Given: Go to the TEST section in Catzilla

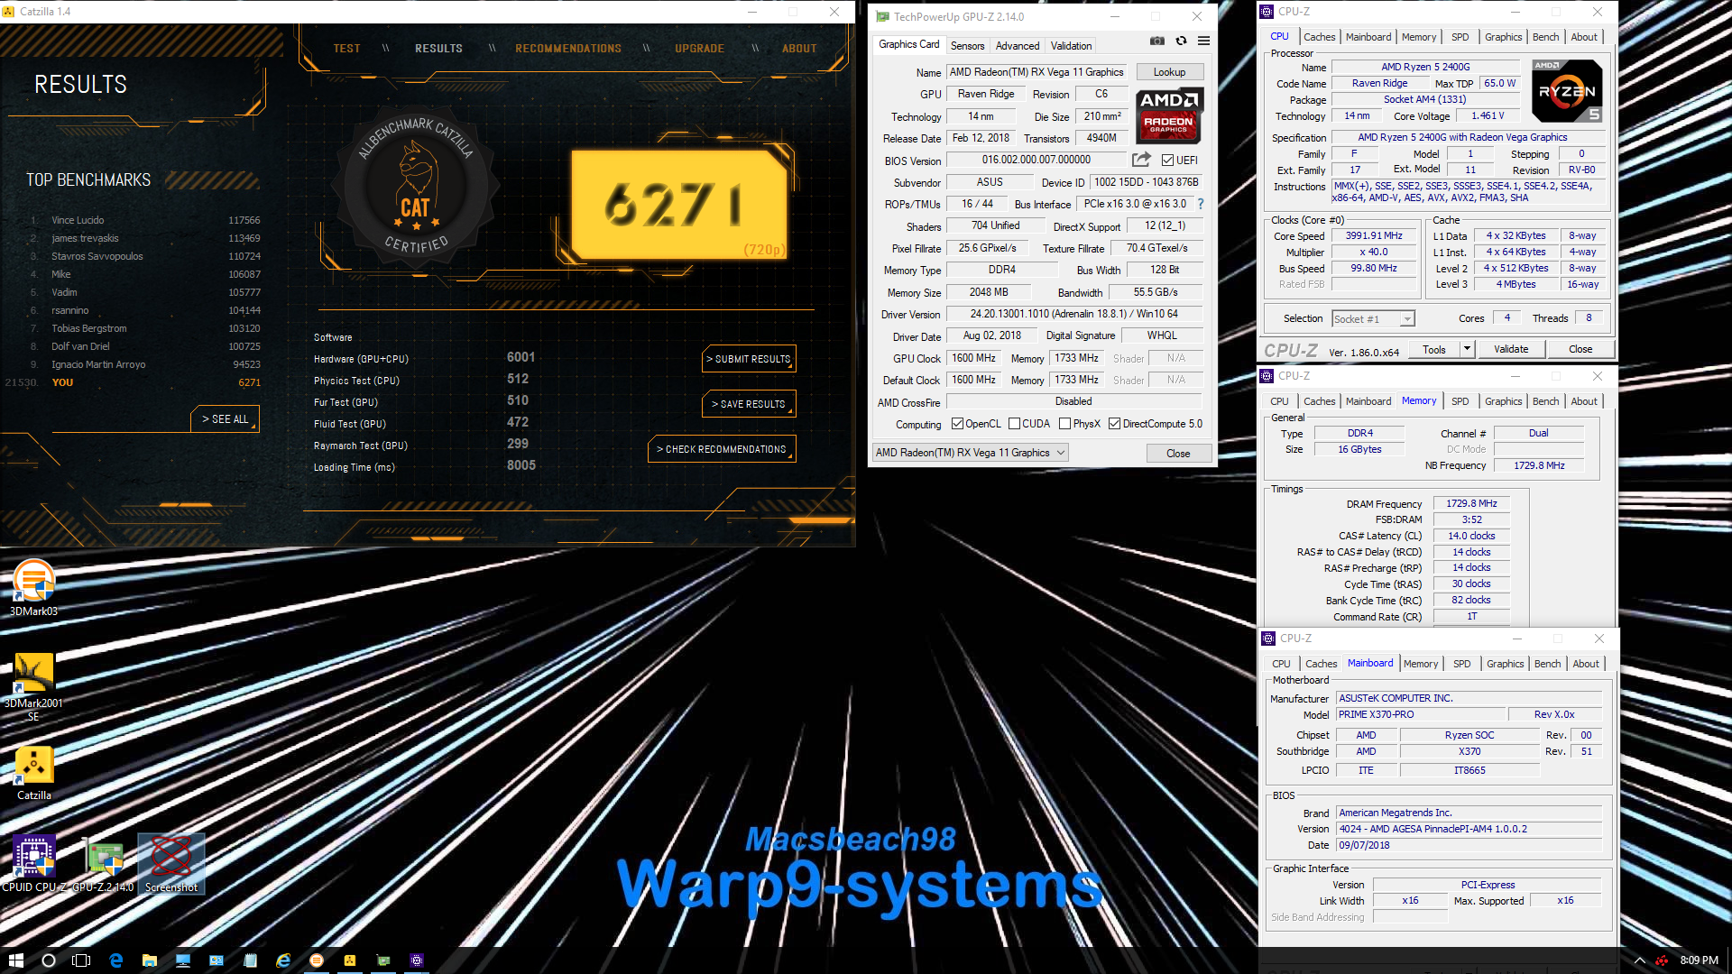Looking at the screenshot, I should pyautogui.click(x=346, y=49).
